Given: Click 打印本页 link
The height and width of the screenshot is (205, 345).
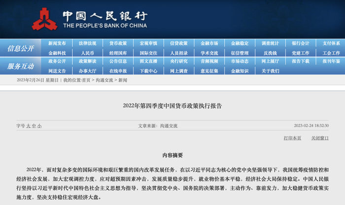Looking at the screenshot, I should pyautogui.click(x=292, y=138).
